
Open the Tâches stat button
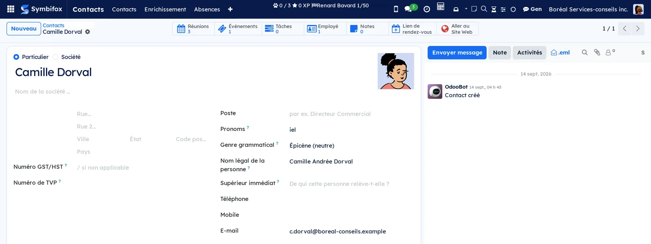(283, 28)
